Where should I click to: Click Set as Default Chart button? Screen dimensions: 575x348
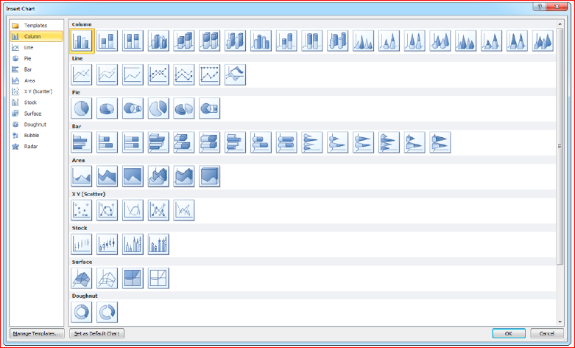pos(96,333)
